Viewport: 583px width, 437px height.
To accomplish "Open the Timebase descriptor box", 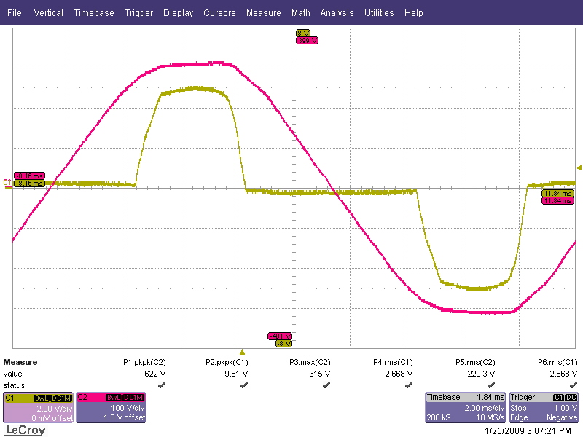I will (x=465, y=408).
